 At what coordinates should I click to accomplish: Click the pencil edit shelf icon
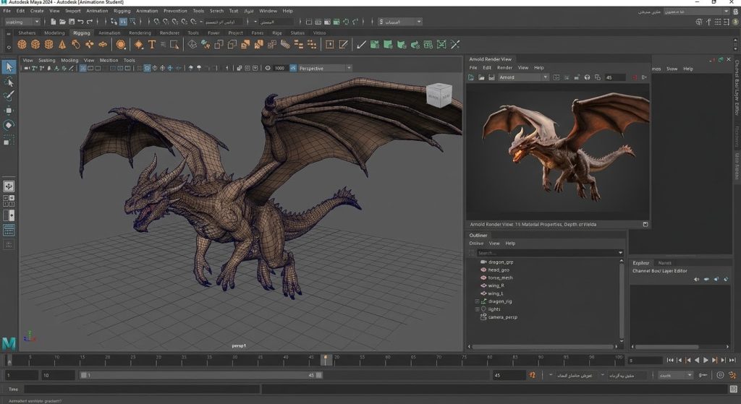click(x=344, y=44)
